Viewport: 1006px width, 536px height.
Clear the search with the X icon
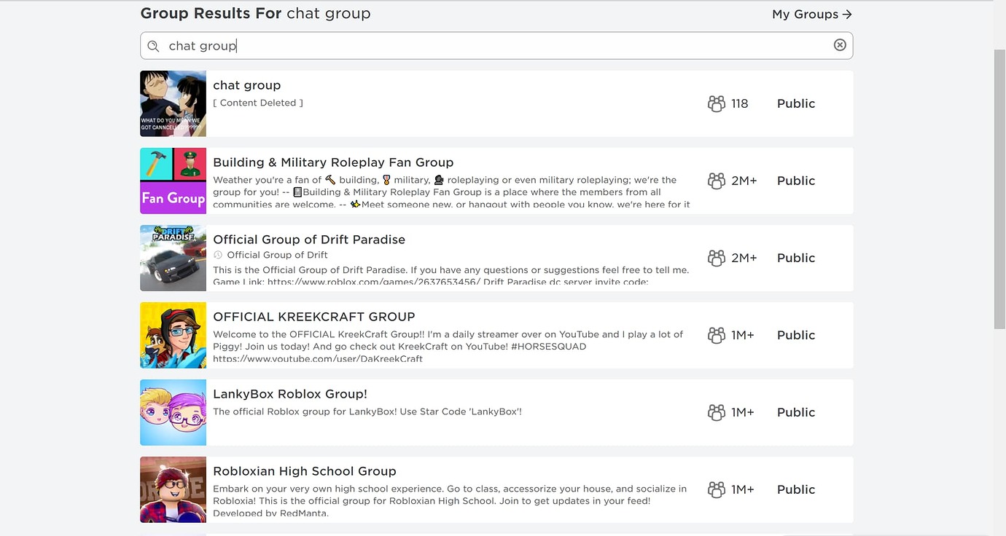pyautogui.click(x=840, y=45)
